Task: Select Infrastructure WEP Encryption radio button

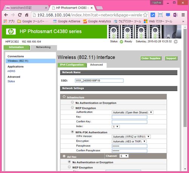Action: [72, 108]
